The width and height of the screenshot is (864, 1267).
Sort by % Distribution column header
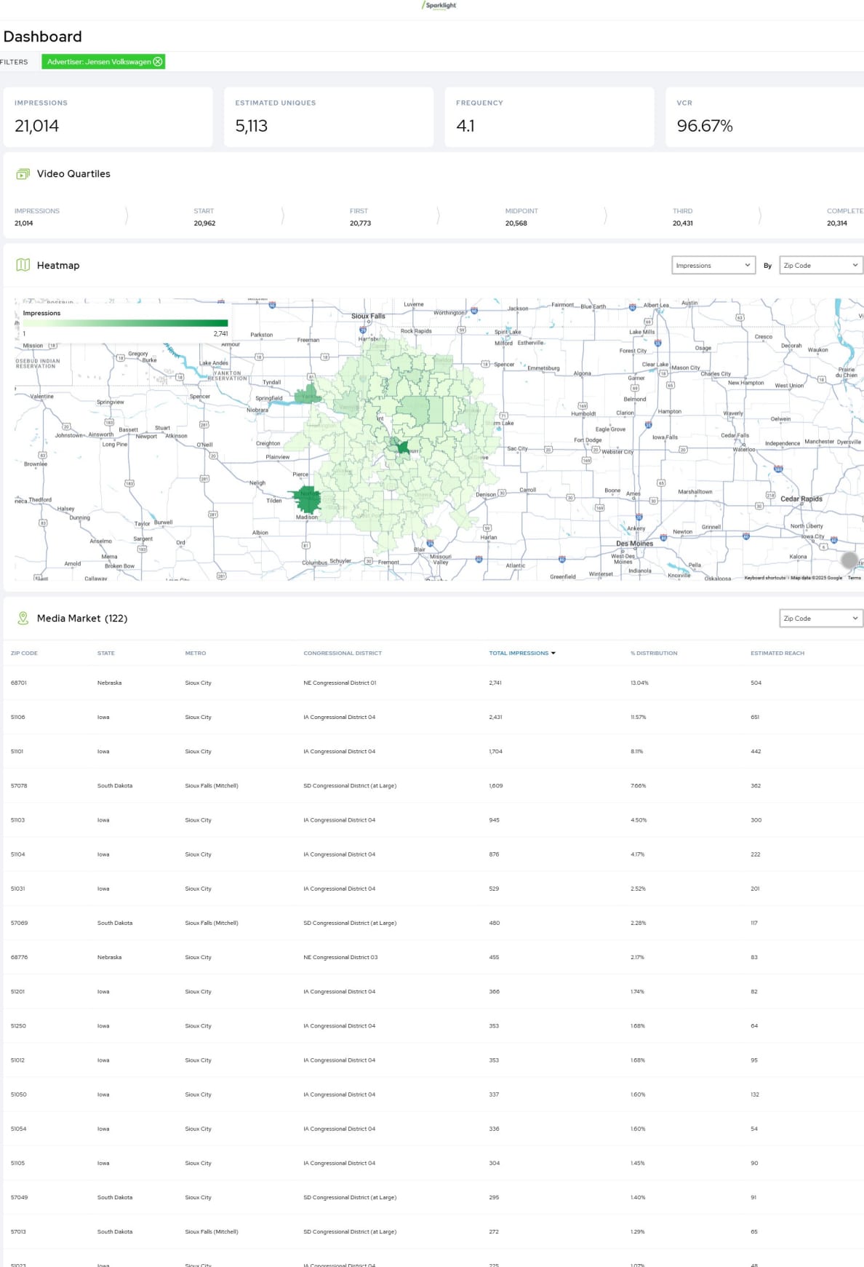(x=654, y=653)
